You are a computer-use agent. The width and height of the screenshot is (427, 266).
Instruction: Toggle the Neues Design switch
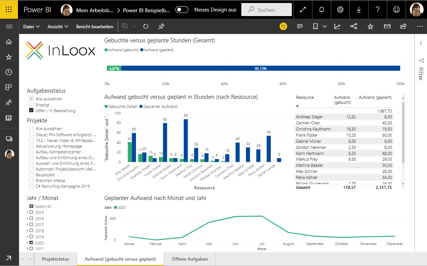182,10
